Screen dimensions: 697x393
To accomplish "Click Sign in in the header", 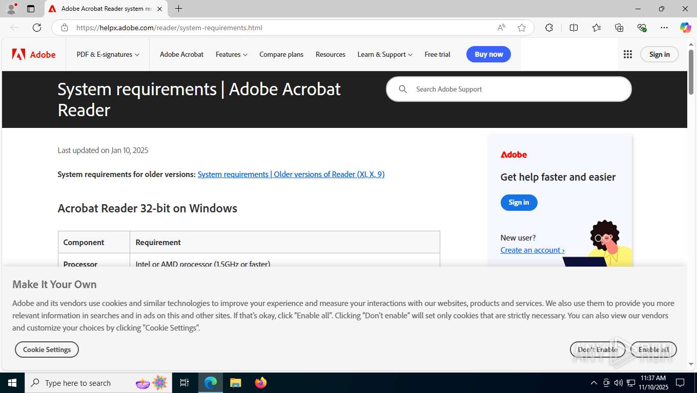I will (x=660, y=54).
